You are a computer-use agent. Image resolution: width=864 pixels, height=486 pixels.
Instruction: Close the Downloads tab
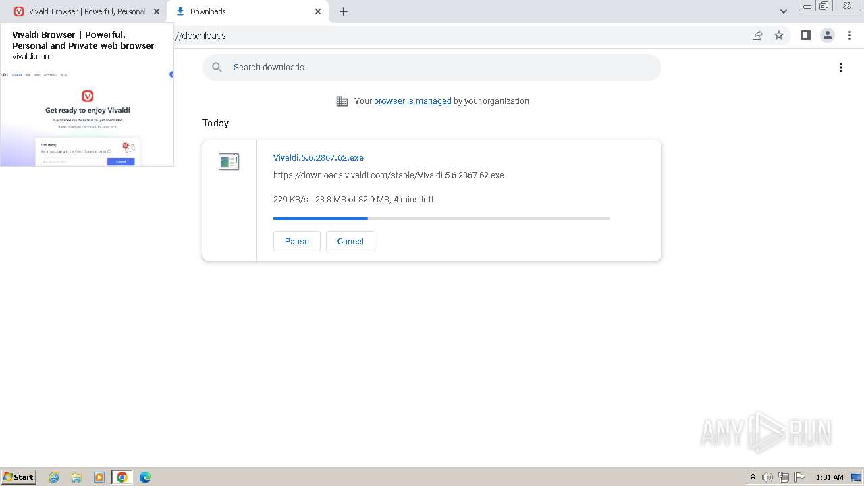click(x=318, y=11)
